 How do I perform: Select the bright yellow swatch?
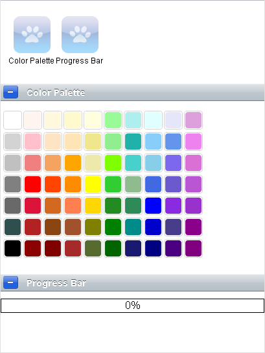point(93,184)
